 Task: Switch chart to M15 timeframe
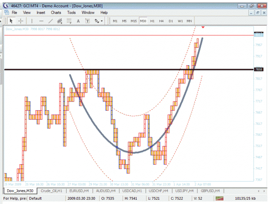[133, 21]
